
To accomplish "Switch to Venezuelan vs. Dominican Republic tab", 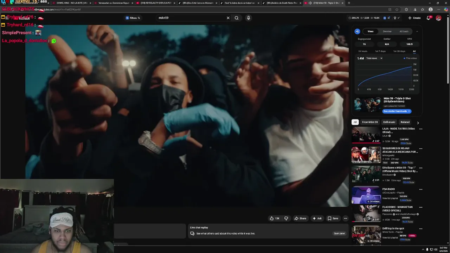I will [113, 3].
